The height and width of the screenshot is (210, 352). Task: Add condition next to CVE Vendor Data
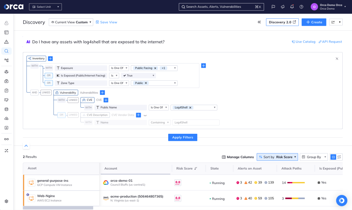click(139, 115)
